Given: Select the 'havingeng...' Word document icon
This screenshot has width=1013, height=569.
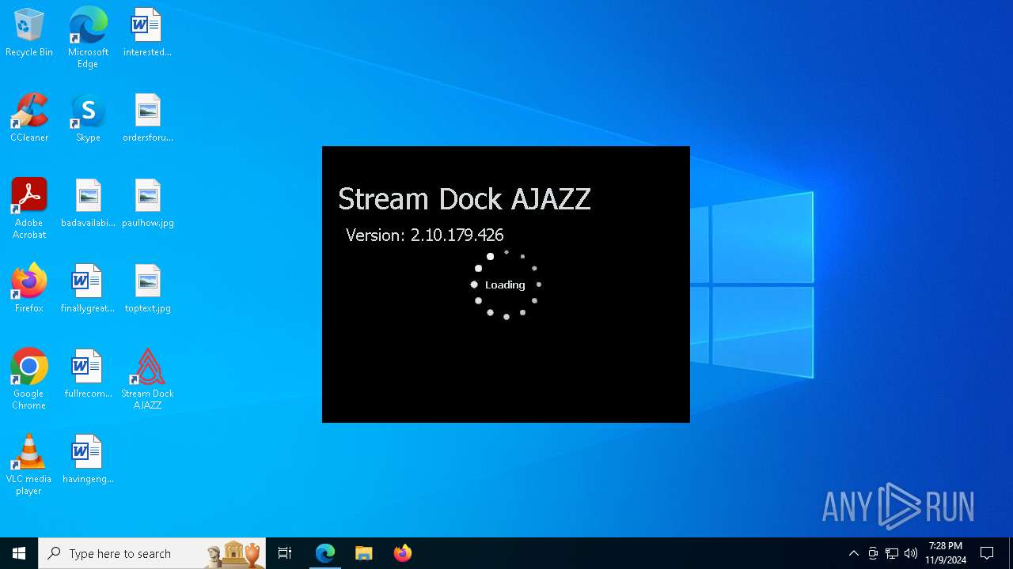Looking at the screenshot, I should pos(88,460).
